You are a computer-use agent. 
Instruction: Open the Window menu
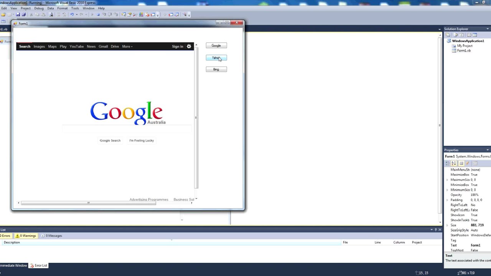coord(88,8)
